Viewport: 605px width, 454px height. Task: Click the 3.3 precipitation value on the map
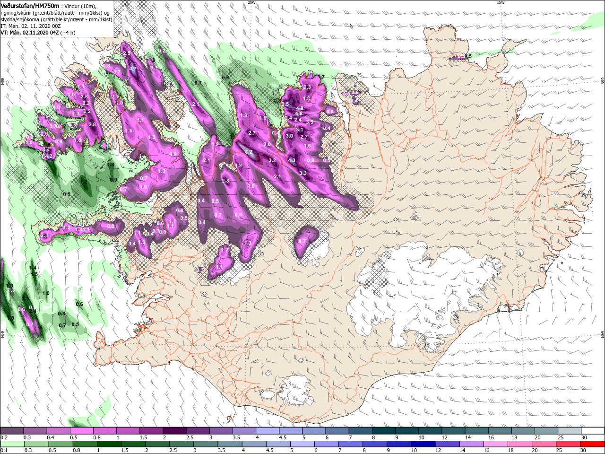303,174
